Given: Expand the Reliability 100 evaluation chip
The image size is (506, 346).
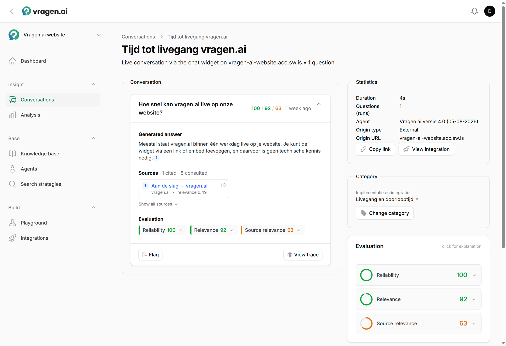Looking at the screenshot, I should (163, 230).
